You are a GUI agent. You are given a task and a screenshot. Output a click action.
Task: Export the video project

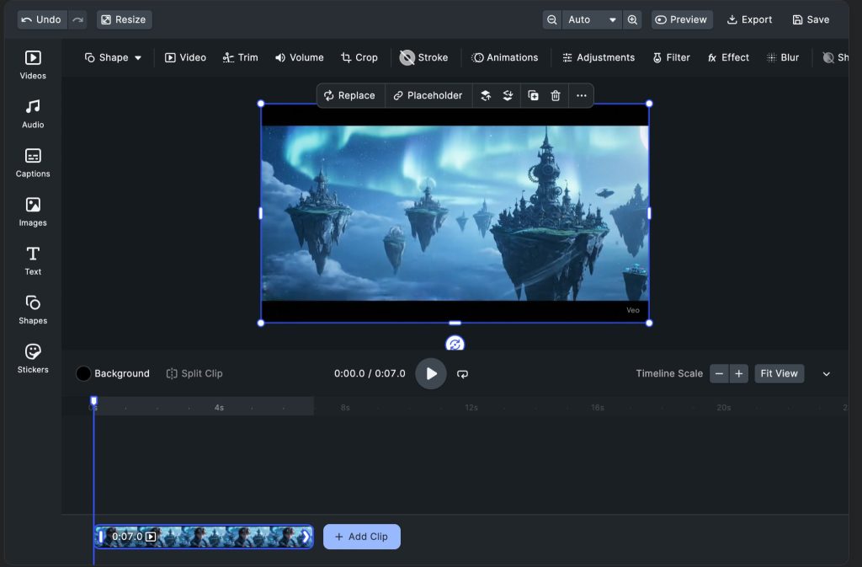click(x=749, y=19)
